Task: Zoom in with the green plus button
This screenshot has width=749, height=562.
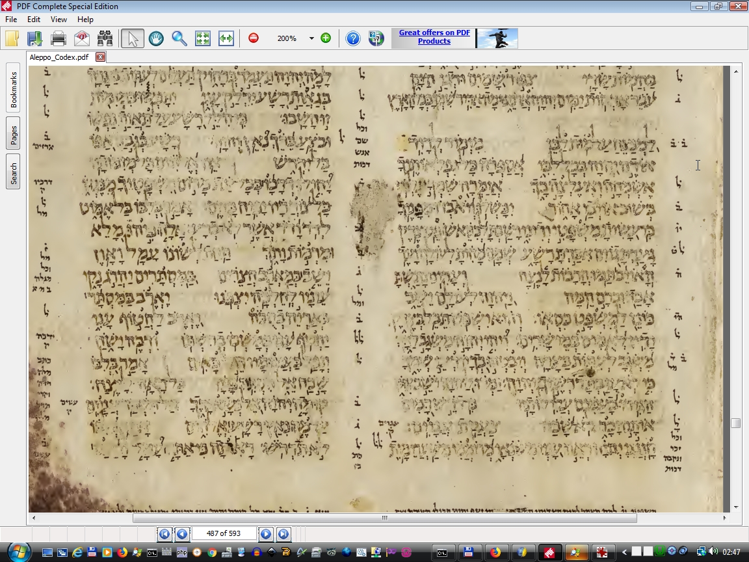Action: pos(326,38)
